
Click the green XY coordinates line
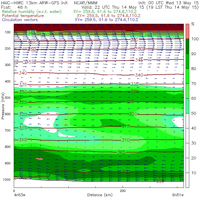coord(105,12)
